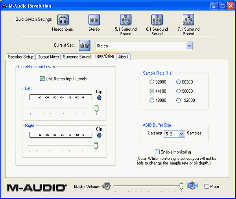Minimize the M-Audio Revolution window

tap(214, 6)
